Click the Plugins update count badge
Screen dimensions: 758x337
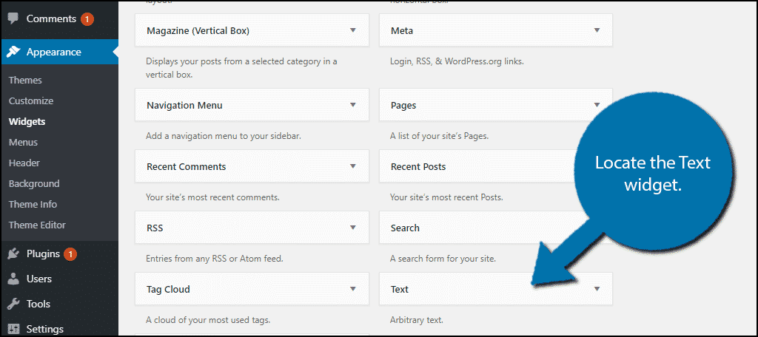71,253
